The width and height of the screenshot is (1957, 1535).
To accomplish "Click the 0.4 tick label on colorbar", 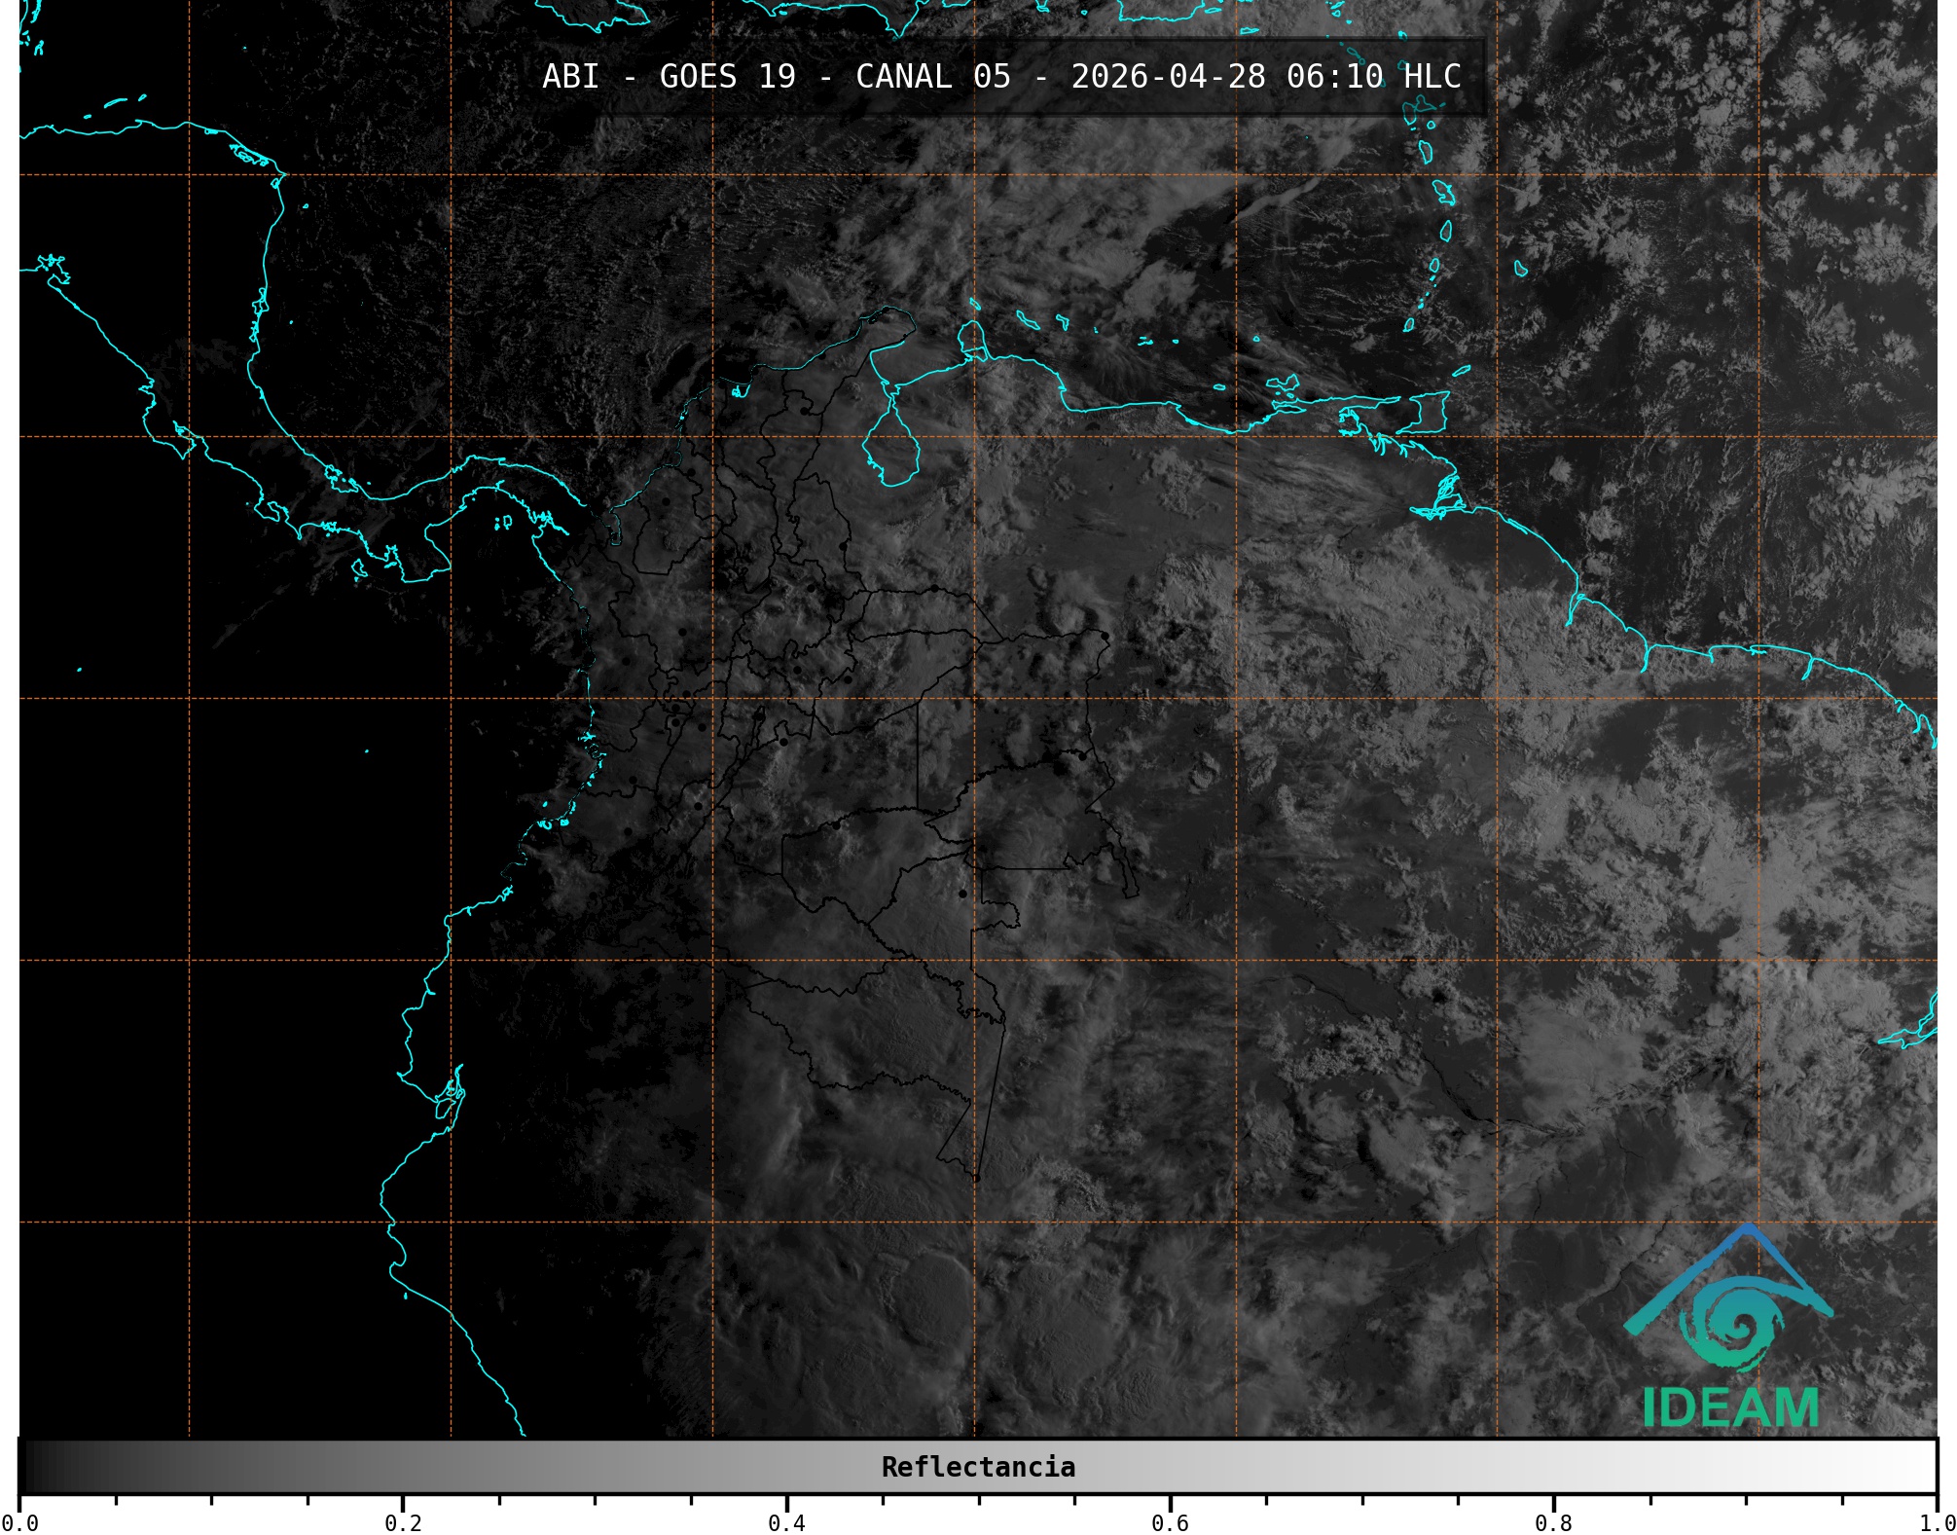I will tap(786, 1522).
